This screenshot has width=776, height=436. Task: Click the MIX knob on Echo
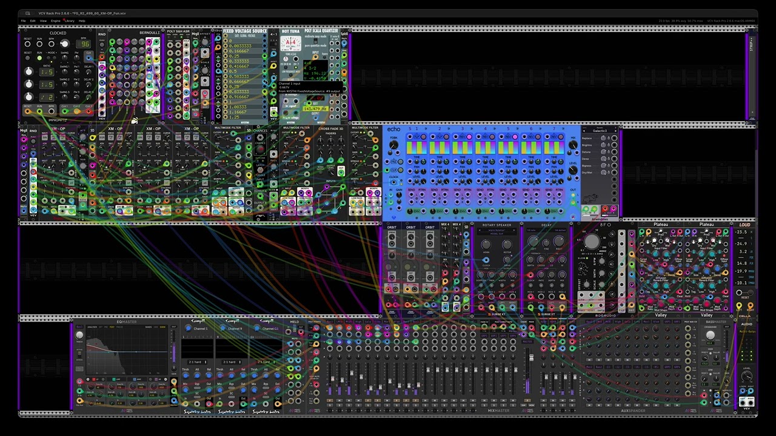(573, 146)
